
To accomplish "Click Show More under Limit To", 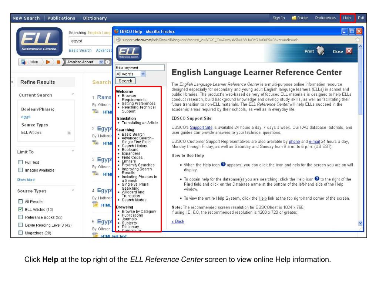I will point(26,180).
